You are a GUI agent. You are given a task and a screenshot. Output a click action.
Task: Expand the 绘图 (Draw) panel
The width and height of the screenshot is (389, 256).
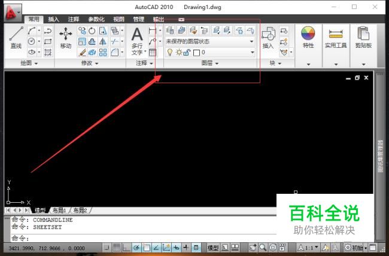coord(29,63)
